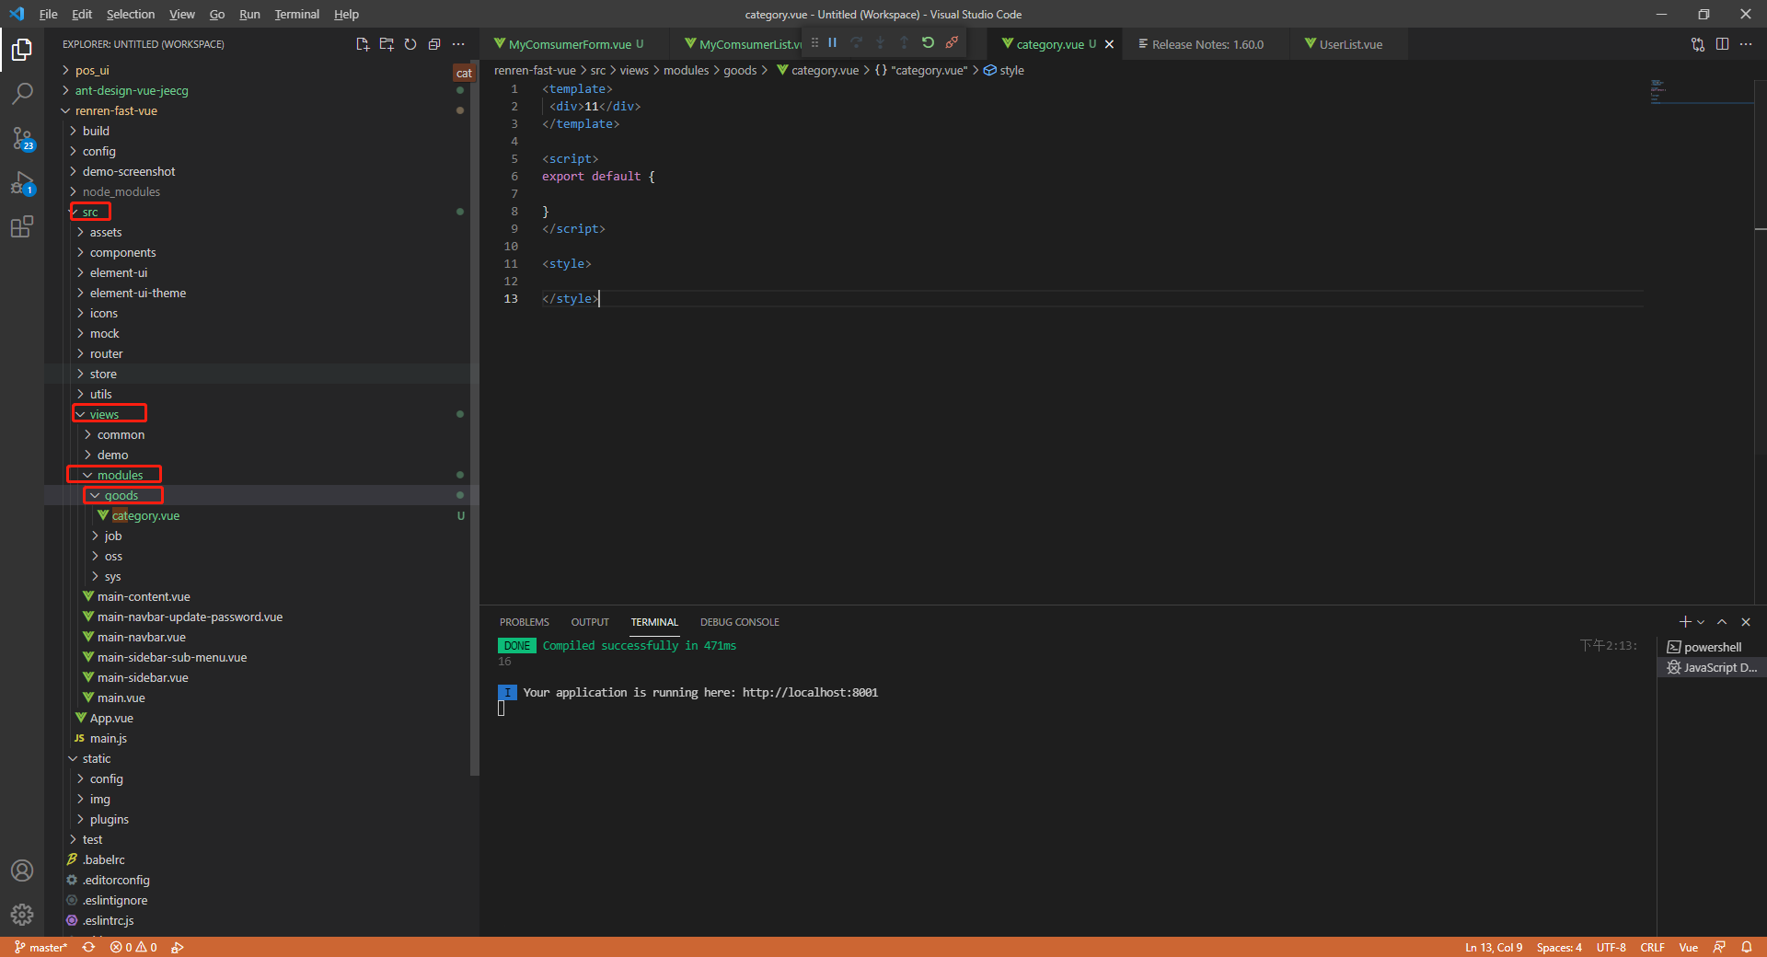Open the Manage gear icon

point(22,915)
